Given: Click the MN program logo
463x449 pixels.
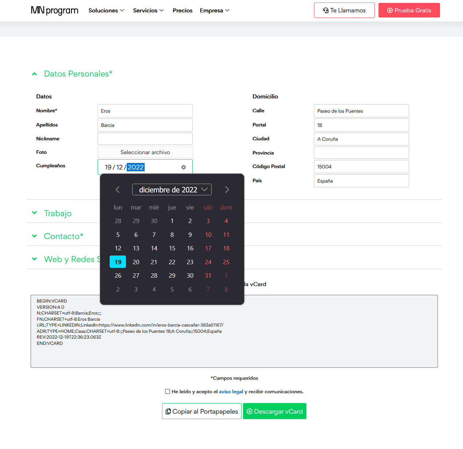Looking at the screenshot, I should coord(54,11).
